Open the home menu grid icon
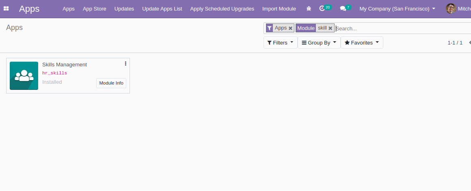This screenshot has width=471, height=191. (x=6, y=8)
